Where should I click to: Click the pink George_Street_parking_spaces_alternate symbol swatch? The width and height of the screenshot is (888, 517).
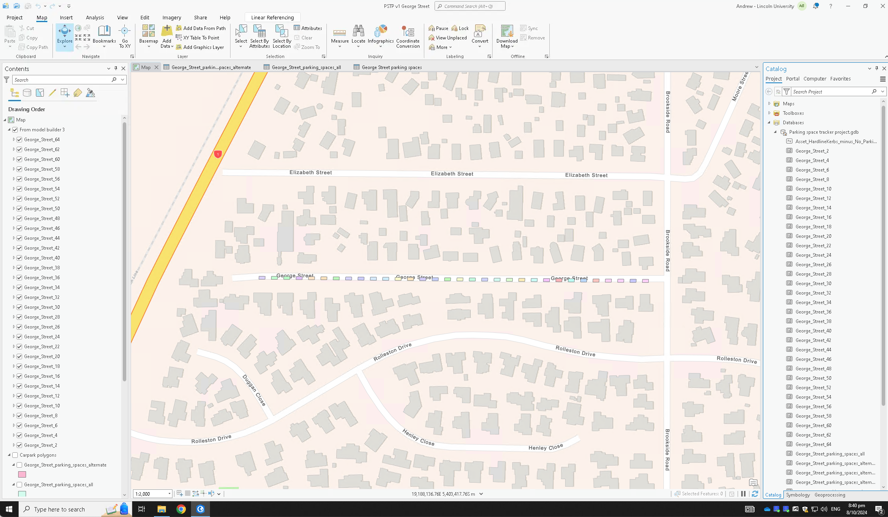pos(22,474)
